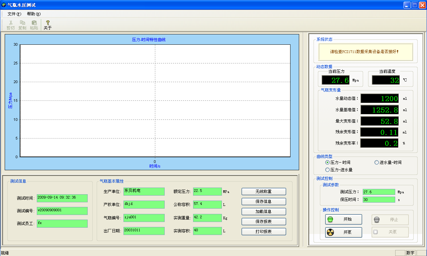Click the 压力-时间特性曲线 chart title
The image size is (427, 256).
tap(149, 39)
